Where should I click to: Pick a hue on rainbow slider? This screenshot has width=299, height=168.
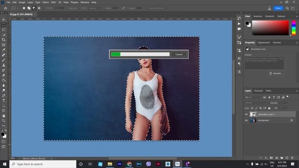(x=294, y=28)
